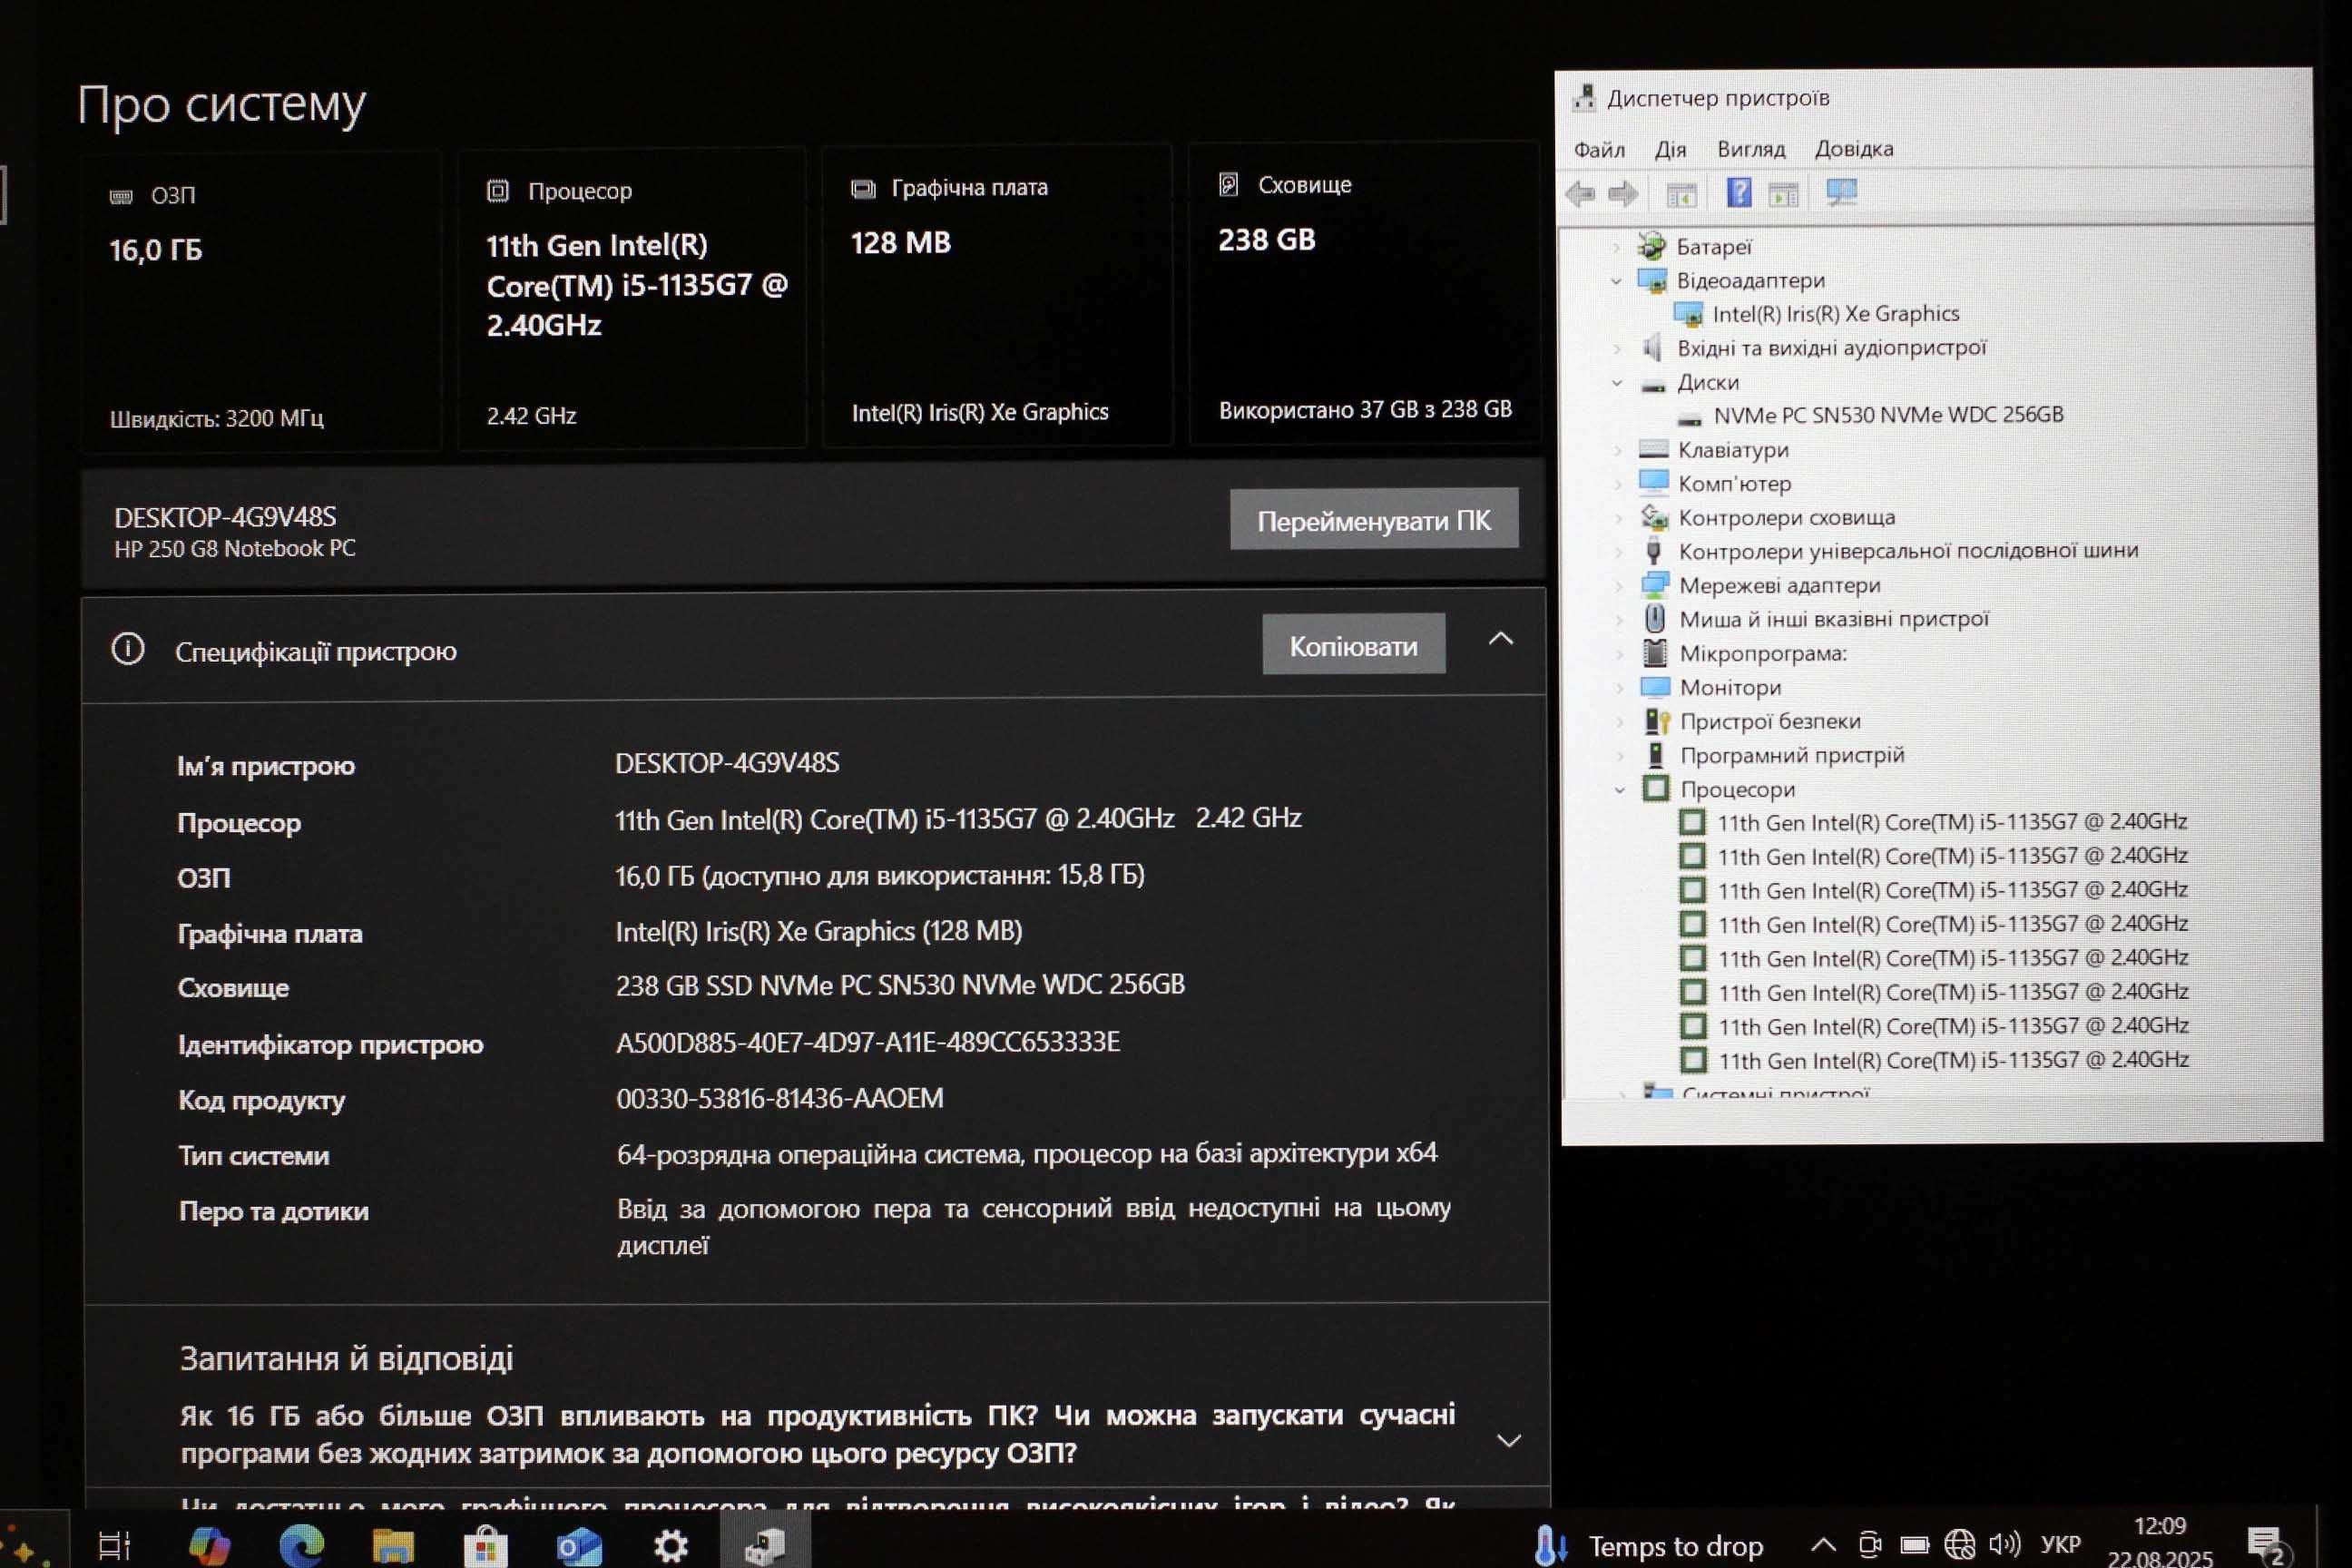Select Програмний пристрій category
Screen dimensions: 2352x1568
[x=1792, y=755]
